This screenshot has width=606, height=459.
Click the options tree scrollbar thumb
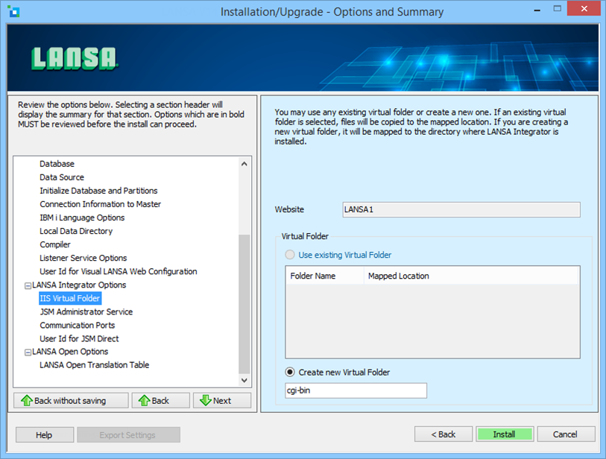(x=244, y=304)
